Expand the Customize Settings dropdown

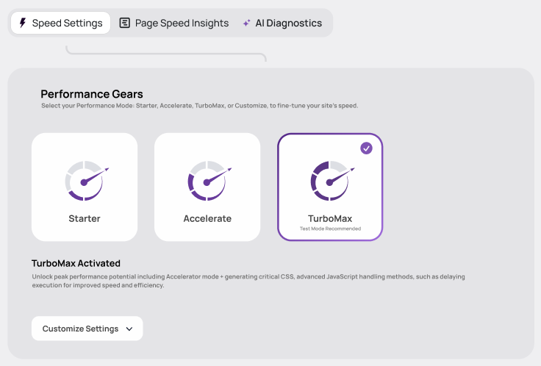coord(87,329)
